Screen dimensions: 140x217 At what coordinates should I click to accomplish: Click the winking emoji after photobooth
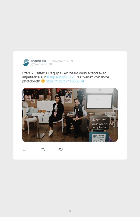43,81
